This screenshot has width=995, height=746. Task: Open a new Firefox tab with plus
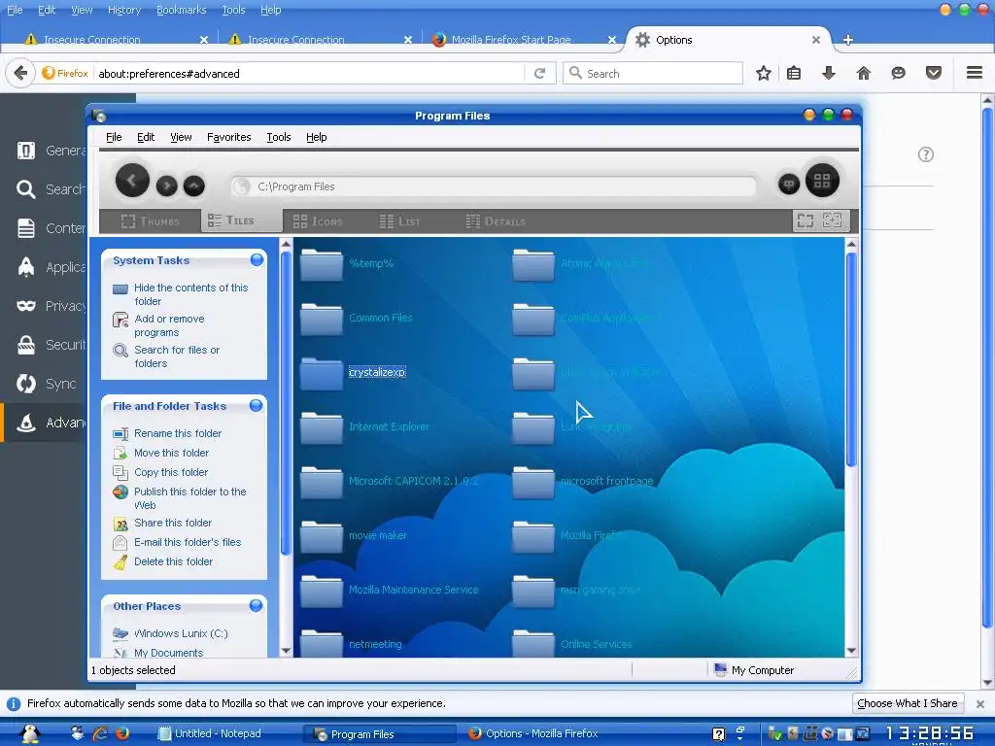[x=847, y=40]
